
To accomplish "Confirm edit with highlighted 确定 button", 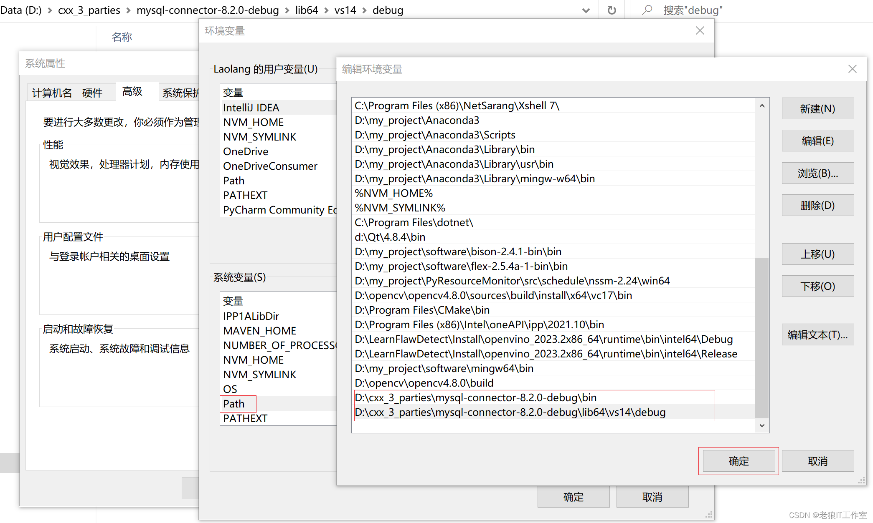I will pos(738,461).
